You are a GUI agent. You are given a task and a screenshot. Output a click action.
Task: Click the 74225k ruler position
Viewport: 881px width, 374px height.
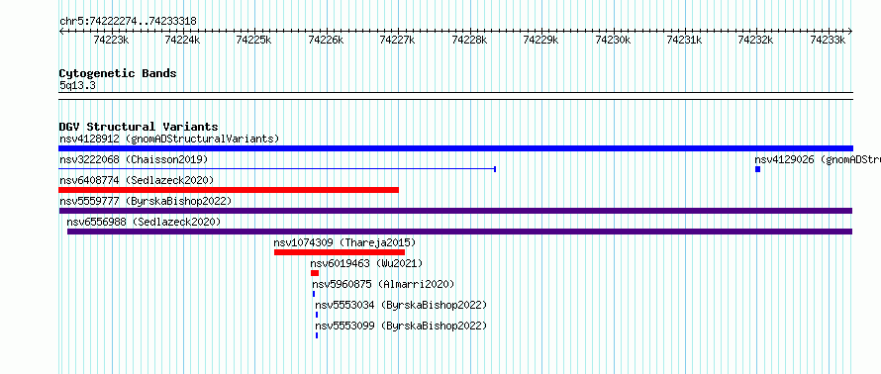point(254,40)
